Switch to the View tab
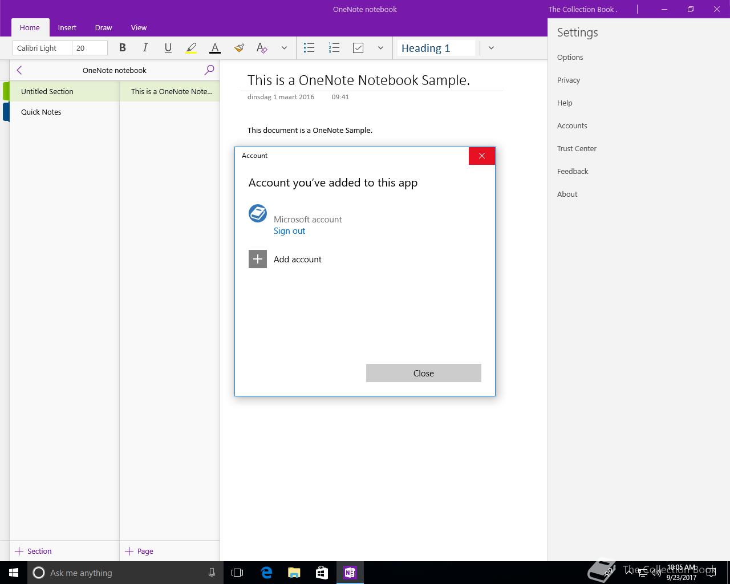The width and height of the screenshot is (730, 584). [139, 27]
